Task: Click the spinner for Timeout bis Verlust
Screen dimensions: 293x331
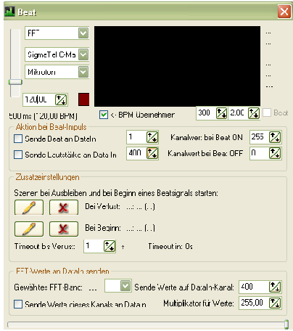Action: coord(110,246)
